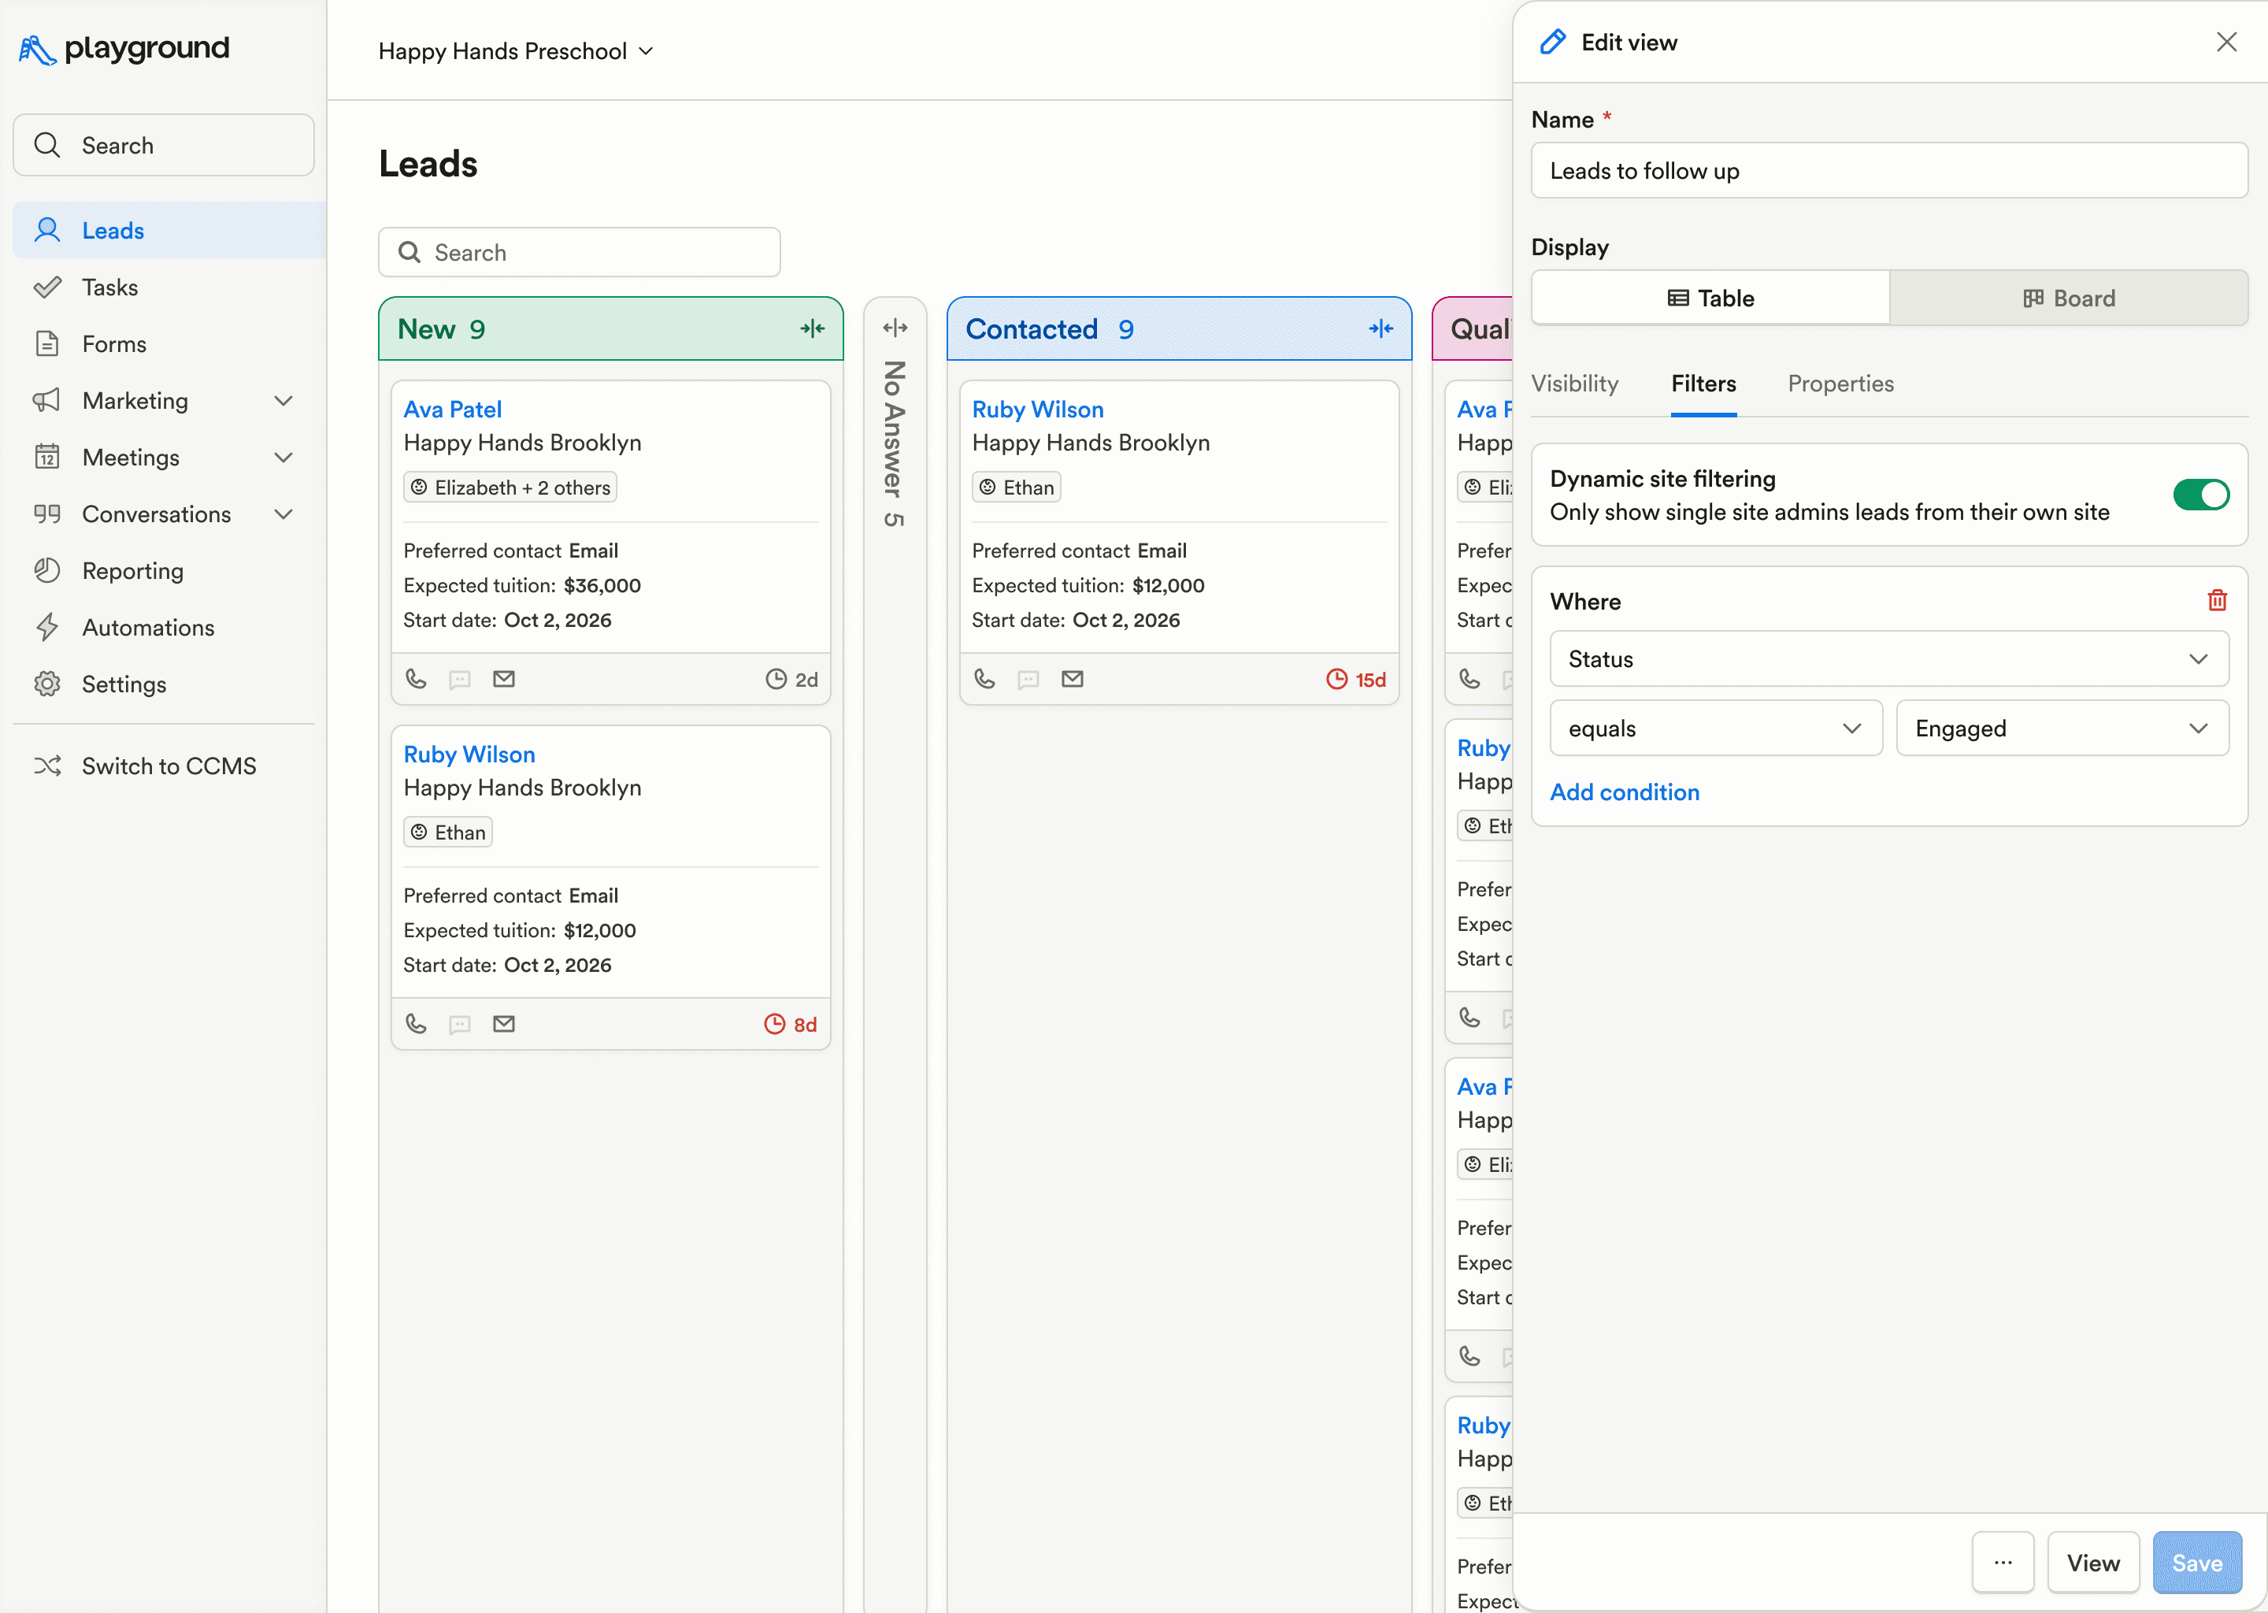The width and height of the screenshot is (2268, 1613).
Task: Click the $36,000 expected tuition value
Action: (x=602, y=585)
